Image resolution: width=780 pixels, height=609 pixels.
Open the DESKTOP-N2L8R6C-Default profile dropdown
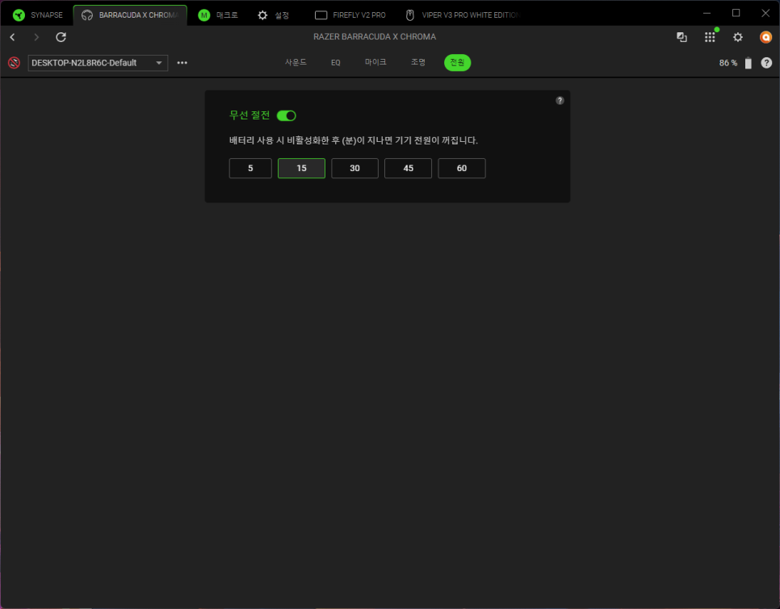pyautogui.click(x=98, y=63)
